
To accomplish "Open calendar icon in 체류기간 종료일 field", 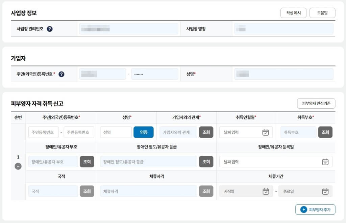I will pyautogui.click(x=325, y=191).
